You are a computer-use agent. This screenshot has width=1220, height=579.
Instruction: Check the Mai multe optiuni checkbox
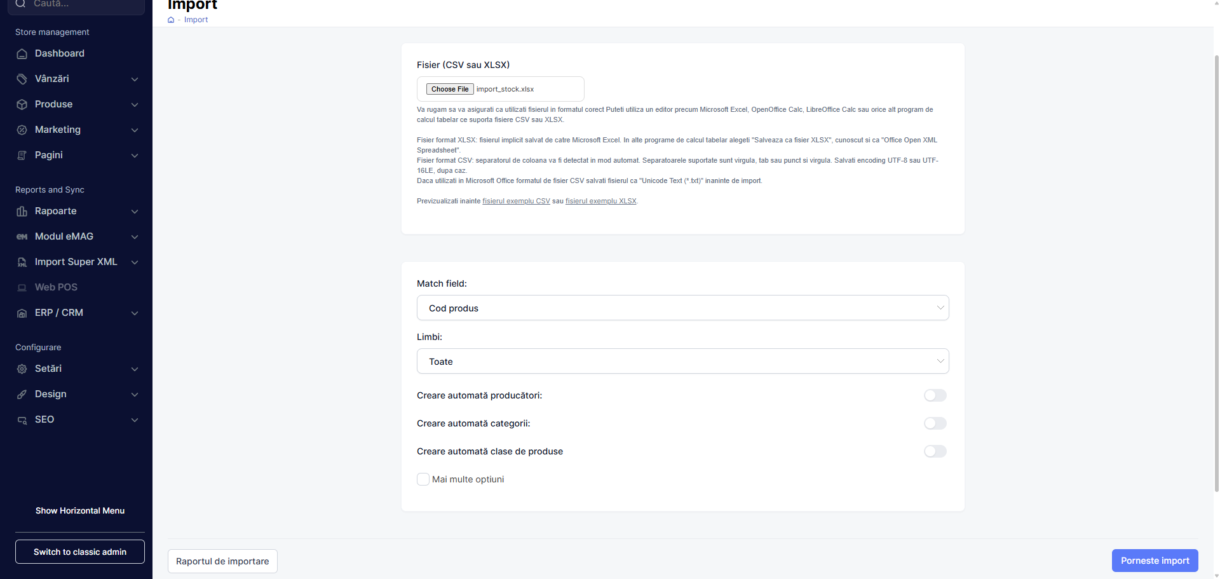pos(423,479)
